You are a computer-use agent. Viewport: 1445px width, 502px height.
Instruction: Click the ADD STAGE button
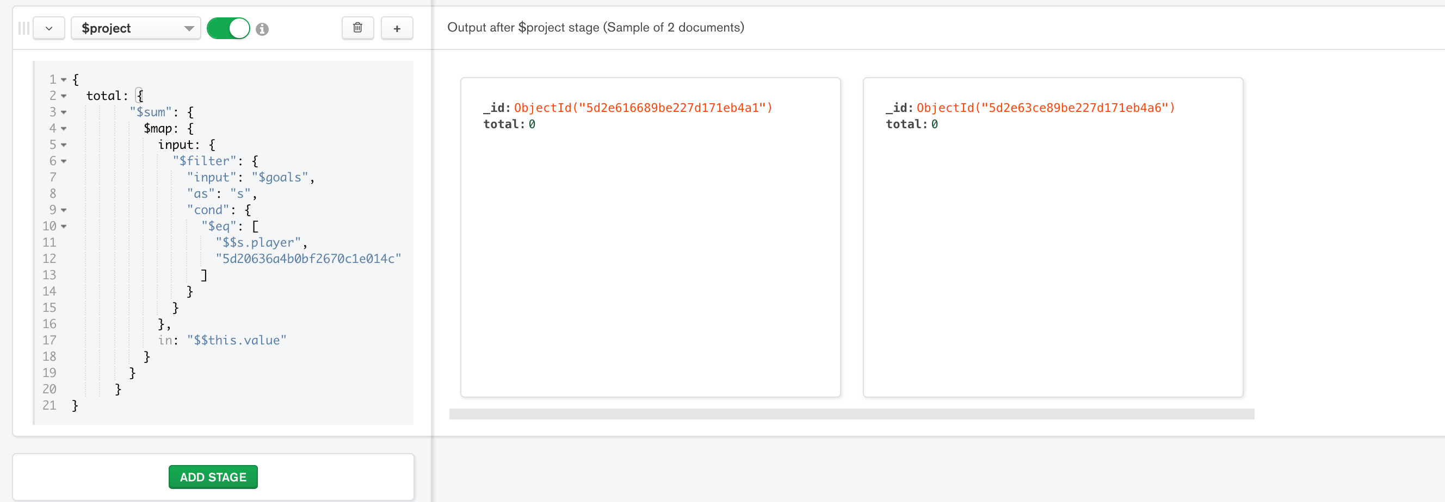tap(213, 477)
